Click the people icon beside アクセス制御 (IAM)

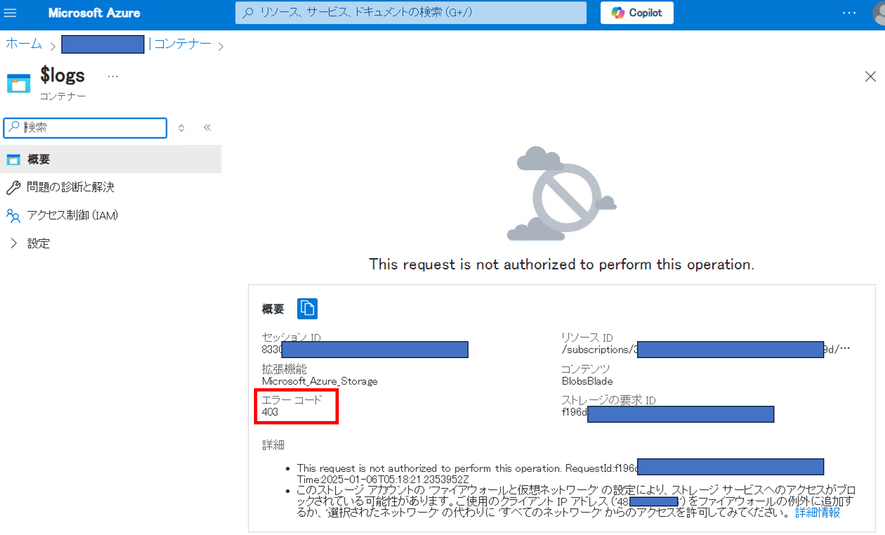[x=13, y=215]
